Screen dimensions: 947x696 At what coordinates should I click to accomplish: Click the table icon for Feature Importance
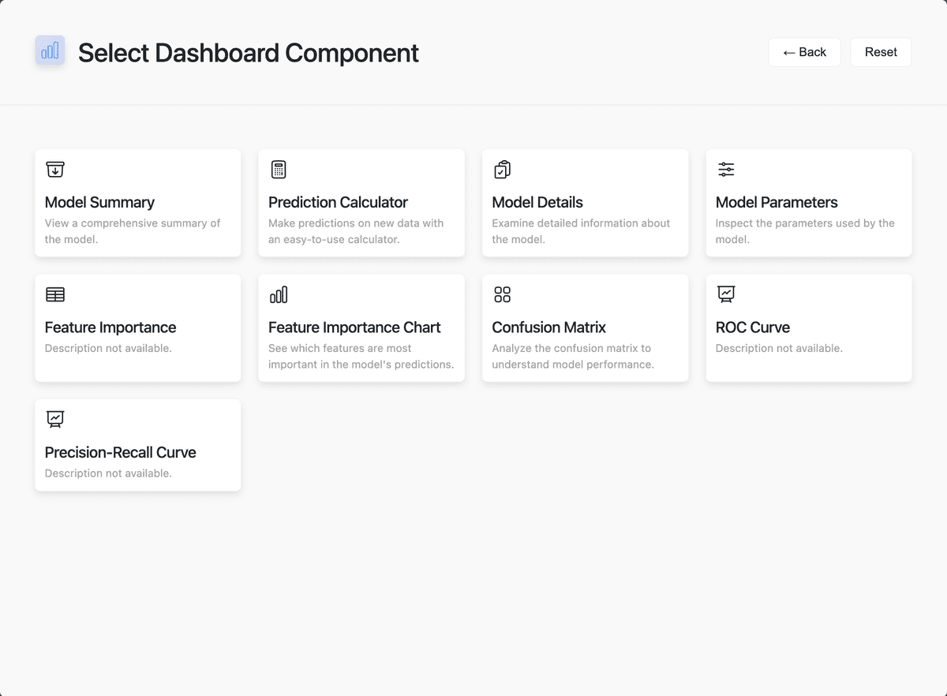coord(55,294)
